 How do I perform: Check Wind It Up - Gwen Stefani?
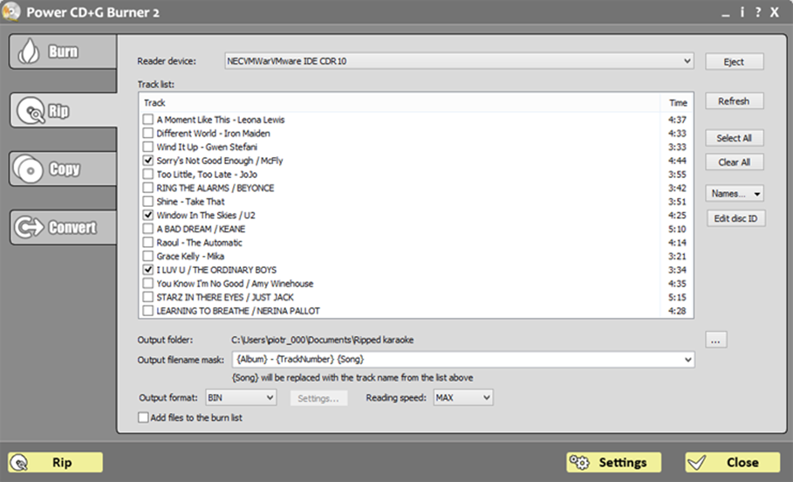coord(147,147)
